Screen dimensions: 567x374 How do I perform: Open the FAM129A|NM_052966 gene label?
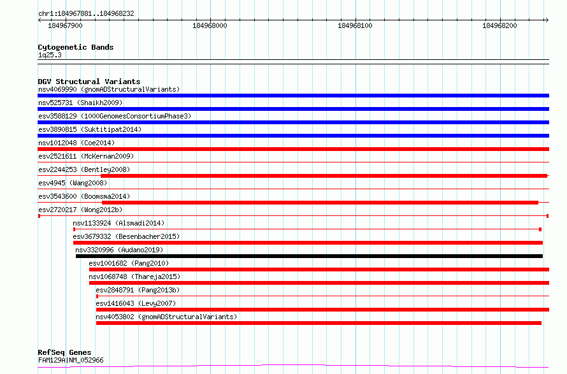[71, 360]
